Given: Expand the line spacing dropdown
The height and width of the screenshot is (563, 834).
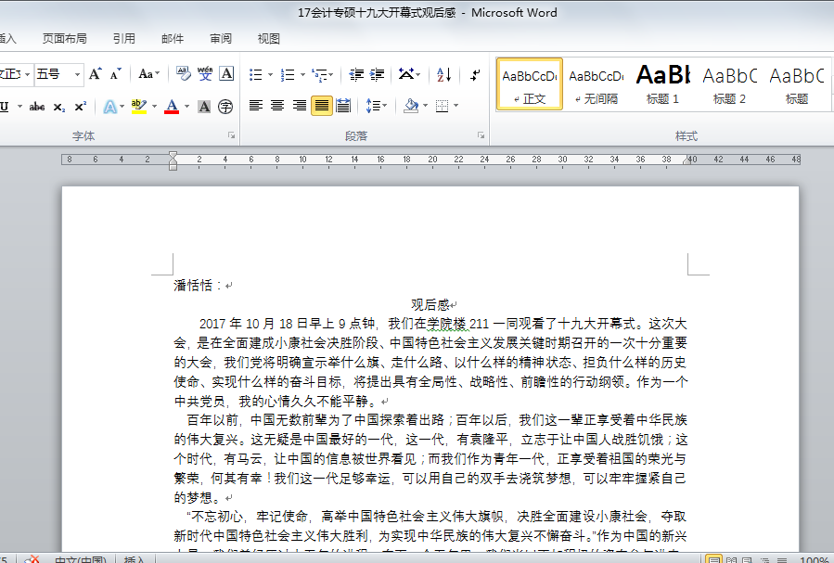Looking at the screenshot, I should click(383, 106).
